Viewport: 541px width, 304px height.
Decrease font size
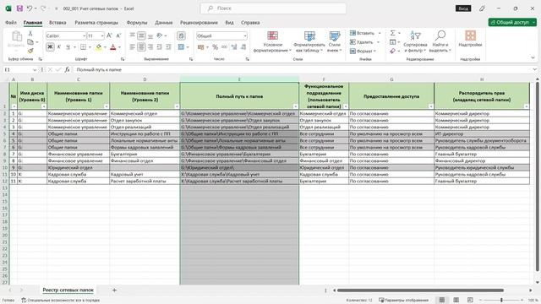pos(118,35)
